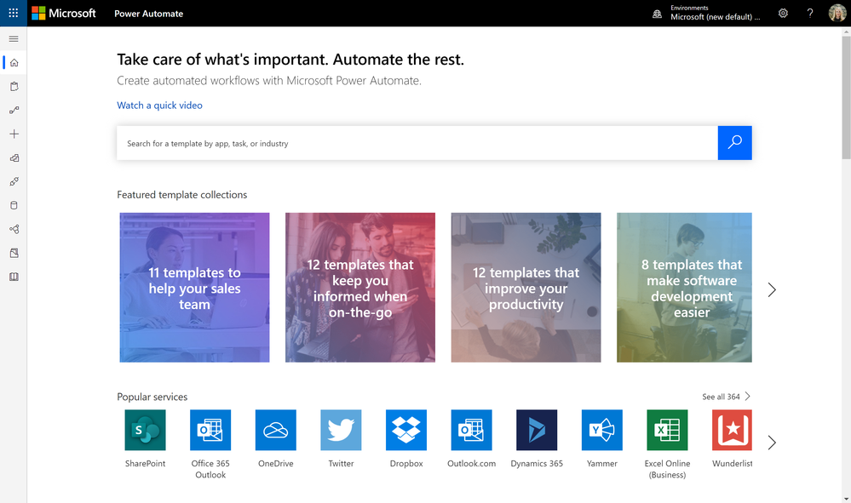851x503 pixels.
Task: Open 12 templates keep you informed card
Action: (360, 288)
